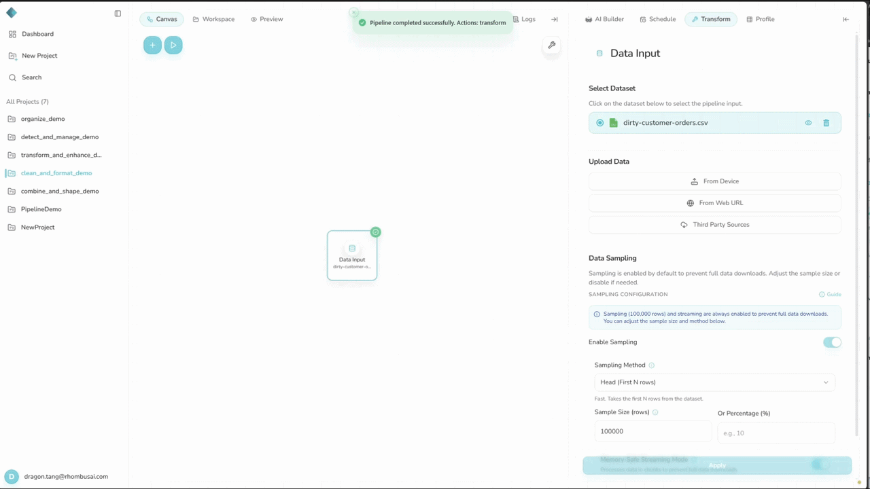
Task: Open the AI Builder tab
Action: (x=604, y=19)
